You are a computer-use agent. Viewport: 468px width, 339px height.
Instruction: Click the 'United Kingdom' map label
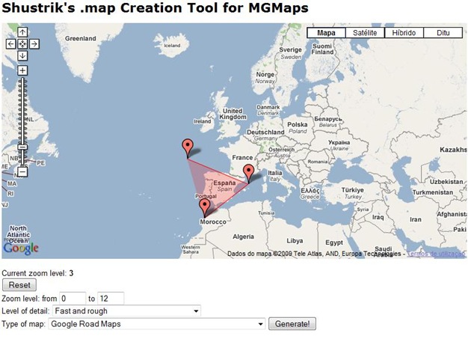click(x=233, y=114)
